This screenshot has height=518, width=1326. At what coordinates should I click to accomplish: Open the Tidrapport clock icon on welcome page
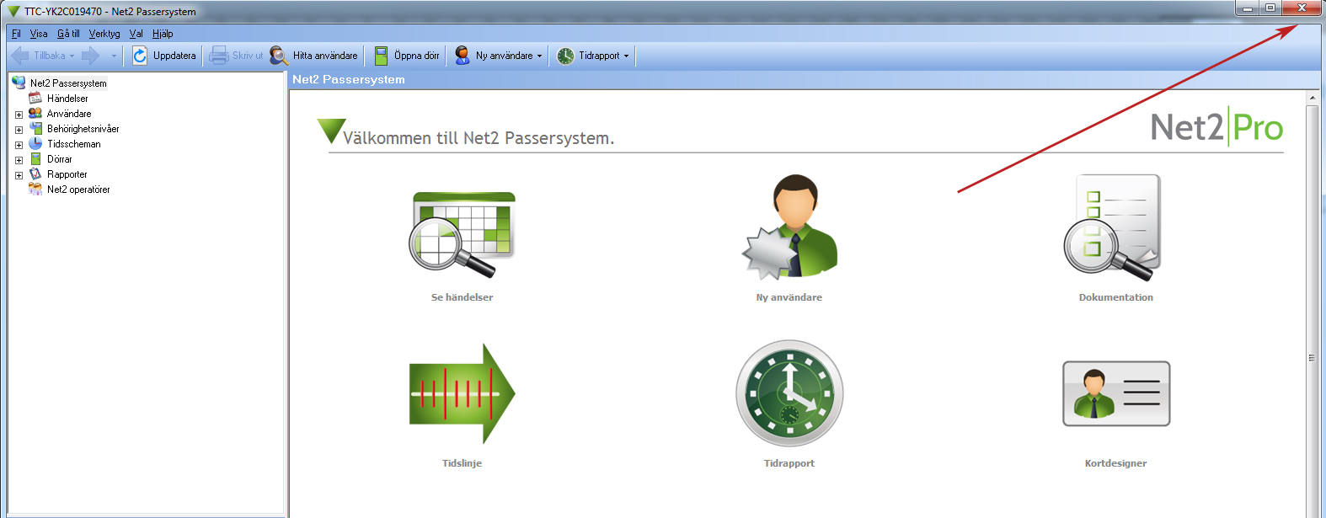click(789, 393)
